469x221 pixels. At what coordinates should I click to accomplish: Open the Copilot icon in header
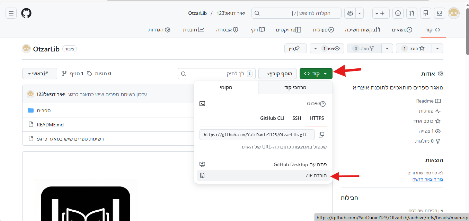(x=350, y=13)
